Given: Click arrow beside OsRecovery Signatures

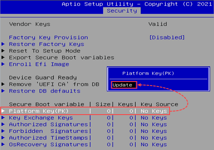Looking at the screenshot, I should (3, 144).
